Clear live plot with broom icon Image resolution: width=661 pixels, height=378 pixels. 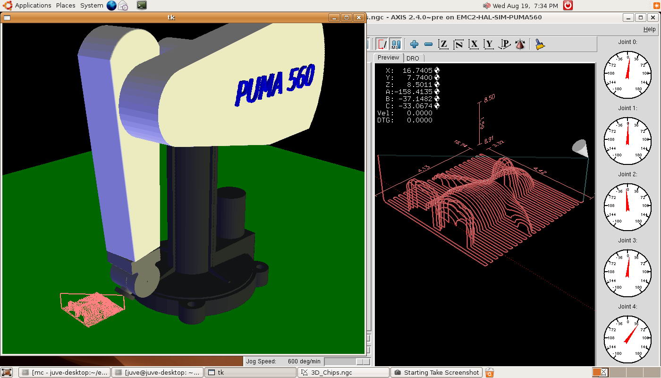click(x=540, y=44)
